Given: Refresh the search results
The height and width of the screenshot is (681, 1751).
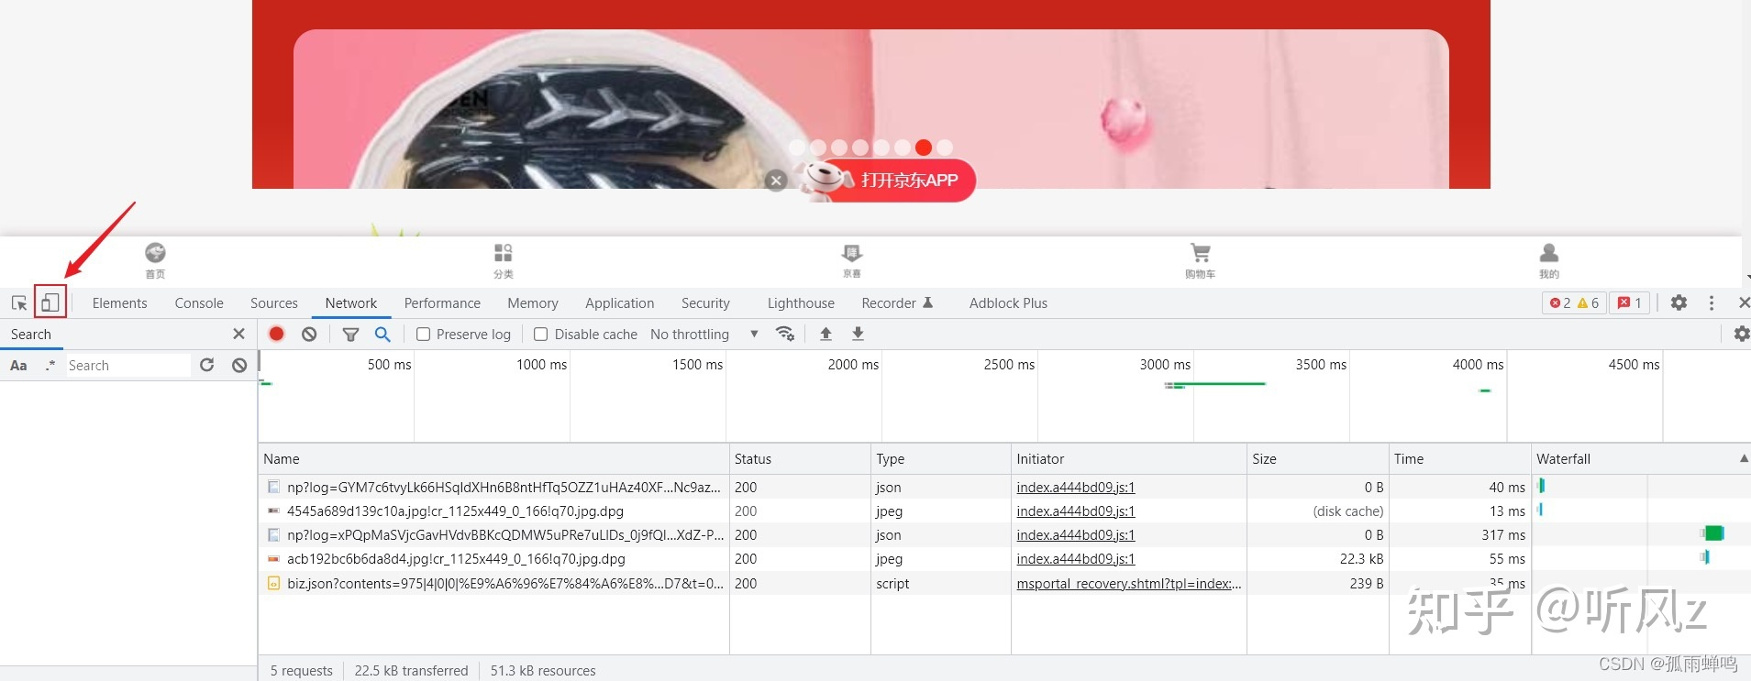Looking at the screenshot, I should click(207, 365).
